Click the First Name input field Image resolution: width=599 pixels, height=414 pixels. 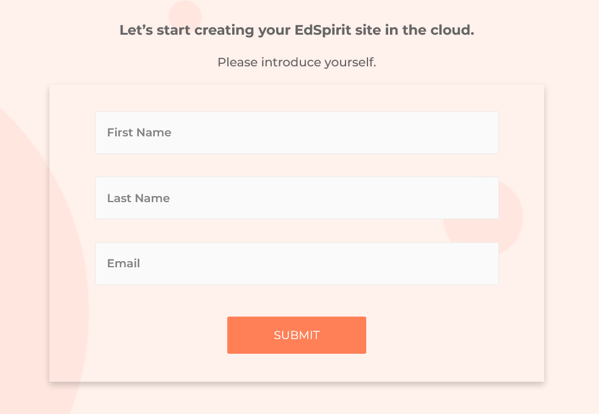[297, 133]
